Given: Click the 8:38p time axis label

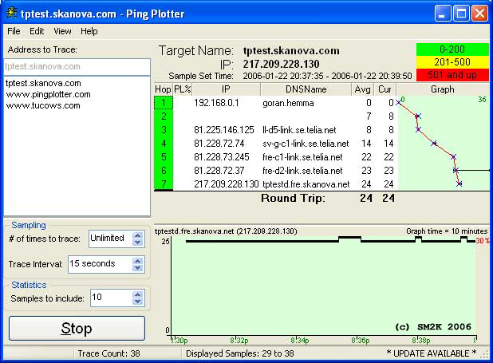Looking at the screenshot, I should [x=421, y=341].
